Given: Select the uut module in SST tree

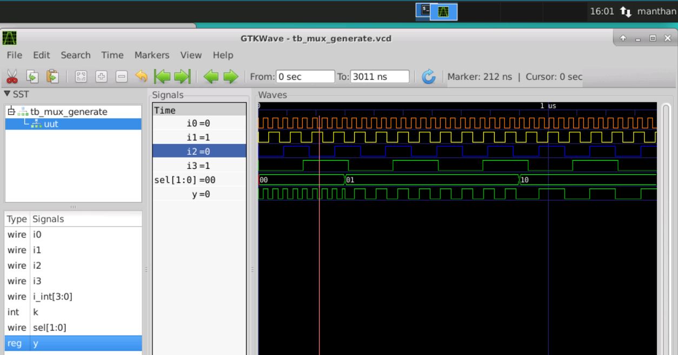Looking at the screenshot, I should coord(74,124).
